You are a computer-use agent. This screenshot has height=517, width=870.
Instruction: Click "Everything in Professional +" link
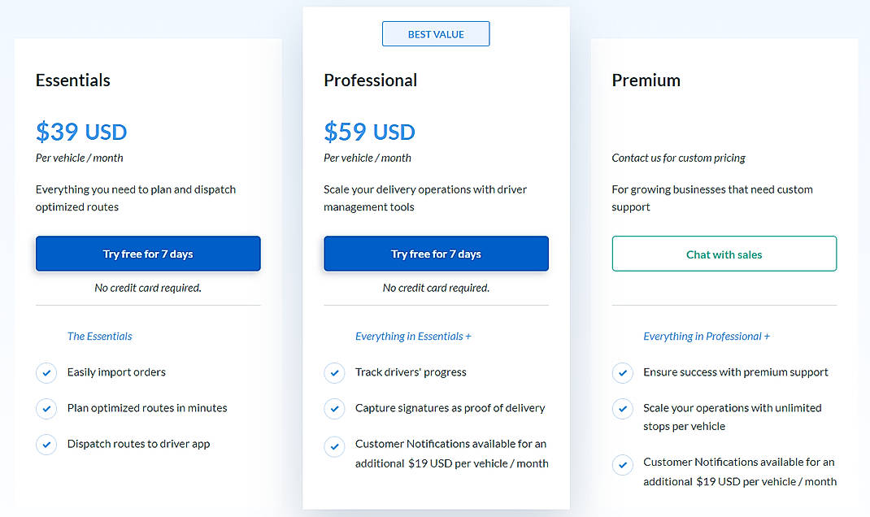tap(705, 335)
